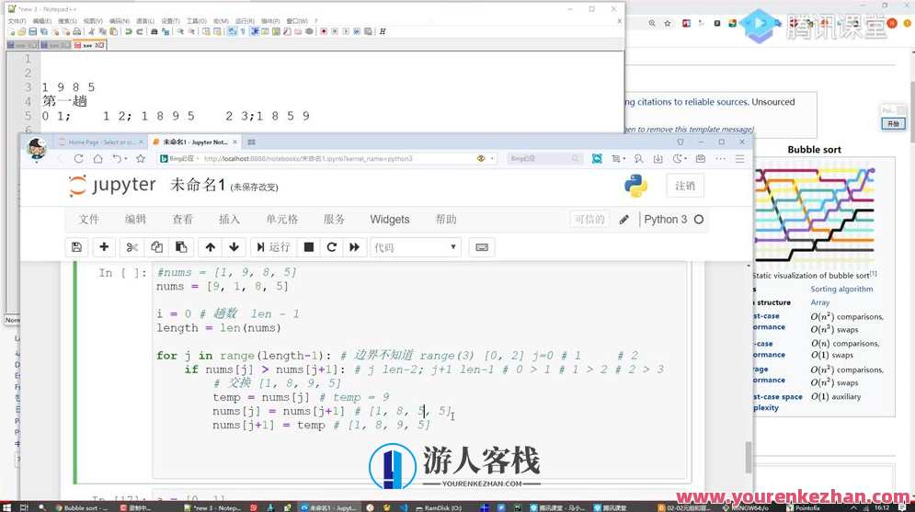Screen dimensions: 915x512
Task: Open Notepad++ 搜索(S) menu
Action: point(67,21)
